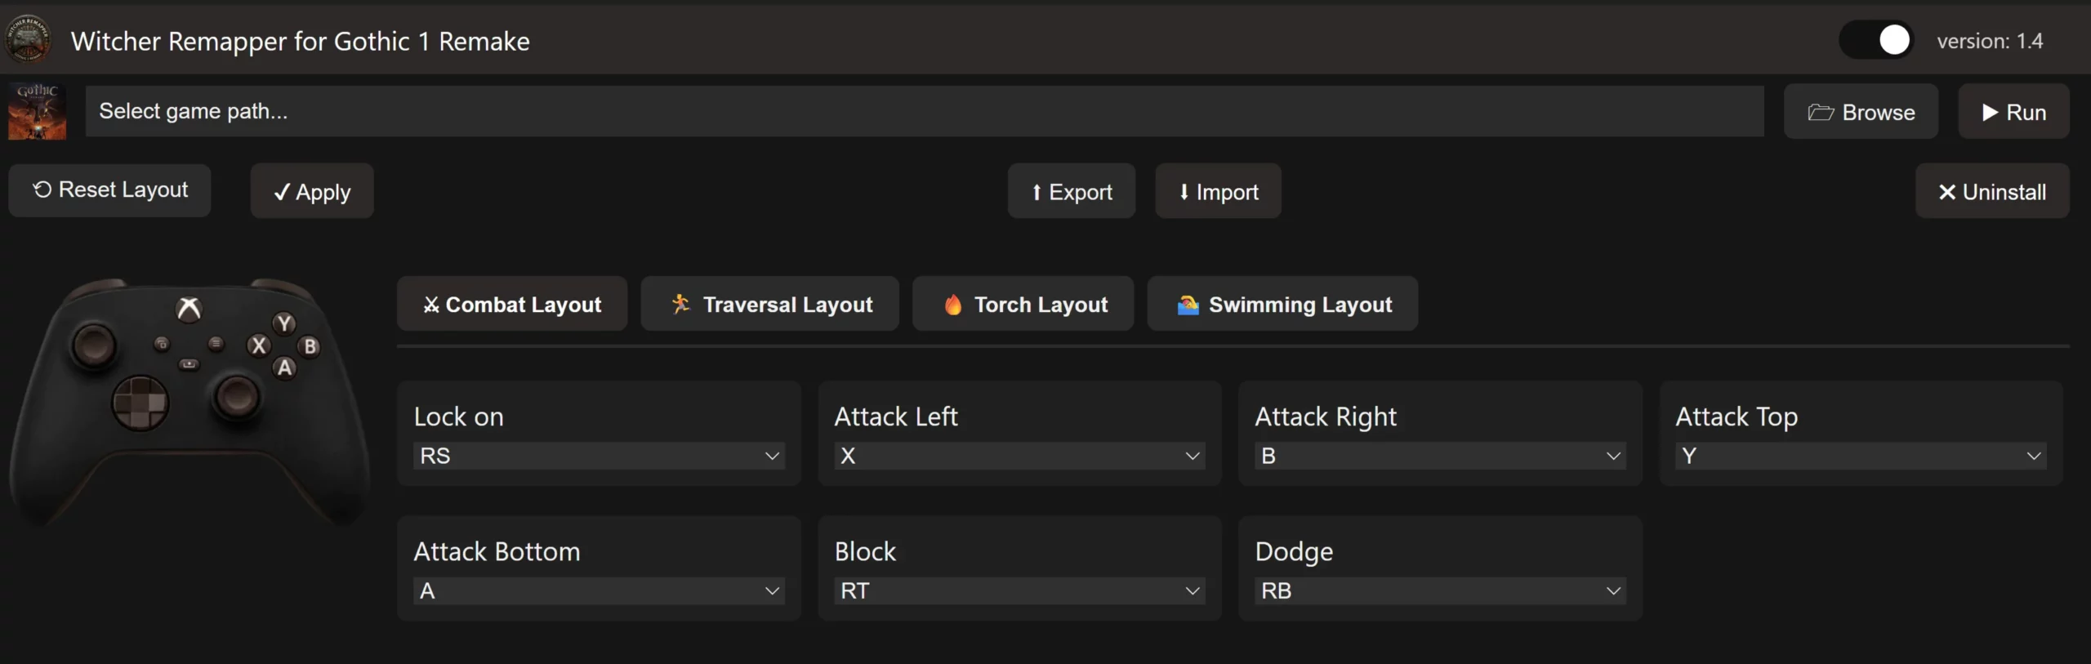
Task: Expand the Attack Left binding dropdown
Action: (x=1020, y=456)
